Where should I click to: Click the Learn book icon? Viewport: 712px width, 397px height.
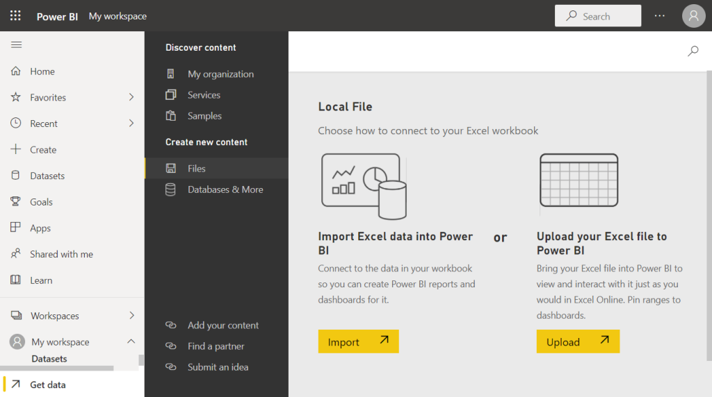point(15,280)
